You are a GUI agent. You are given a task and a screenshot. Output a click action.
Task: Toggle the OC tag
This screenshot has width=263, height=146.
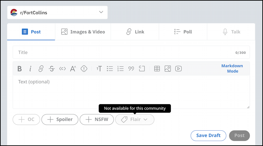(26, 120)
